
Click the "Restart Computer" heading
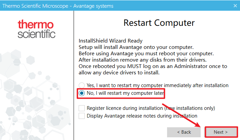tap(159, 23)
